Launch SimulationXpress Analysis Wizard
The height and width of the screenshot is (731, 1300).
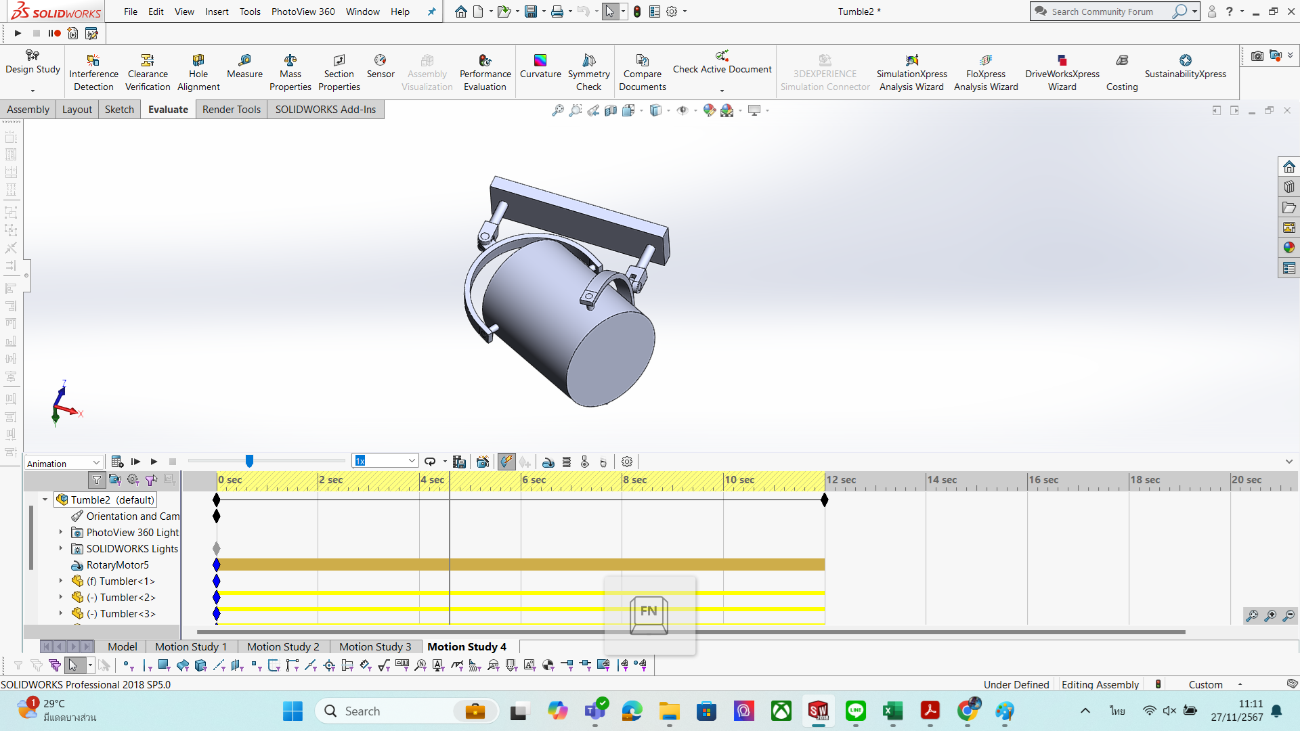(x=912, y=72)
